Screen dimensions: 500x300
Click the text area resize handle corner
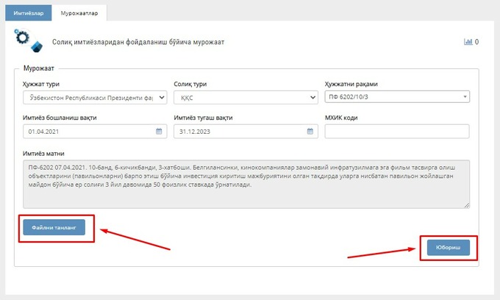pos(466,205)
